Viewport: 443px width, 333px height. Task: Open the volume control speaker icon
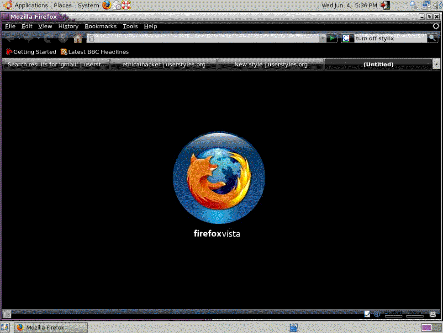438,5
